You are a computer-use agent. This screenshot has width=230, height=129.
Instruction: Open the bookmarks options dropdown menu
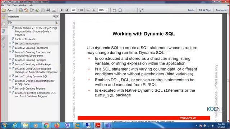pos(10,23)
